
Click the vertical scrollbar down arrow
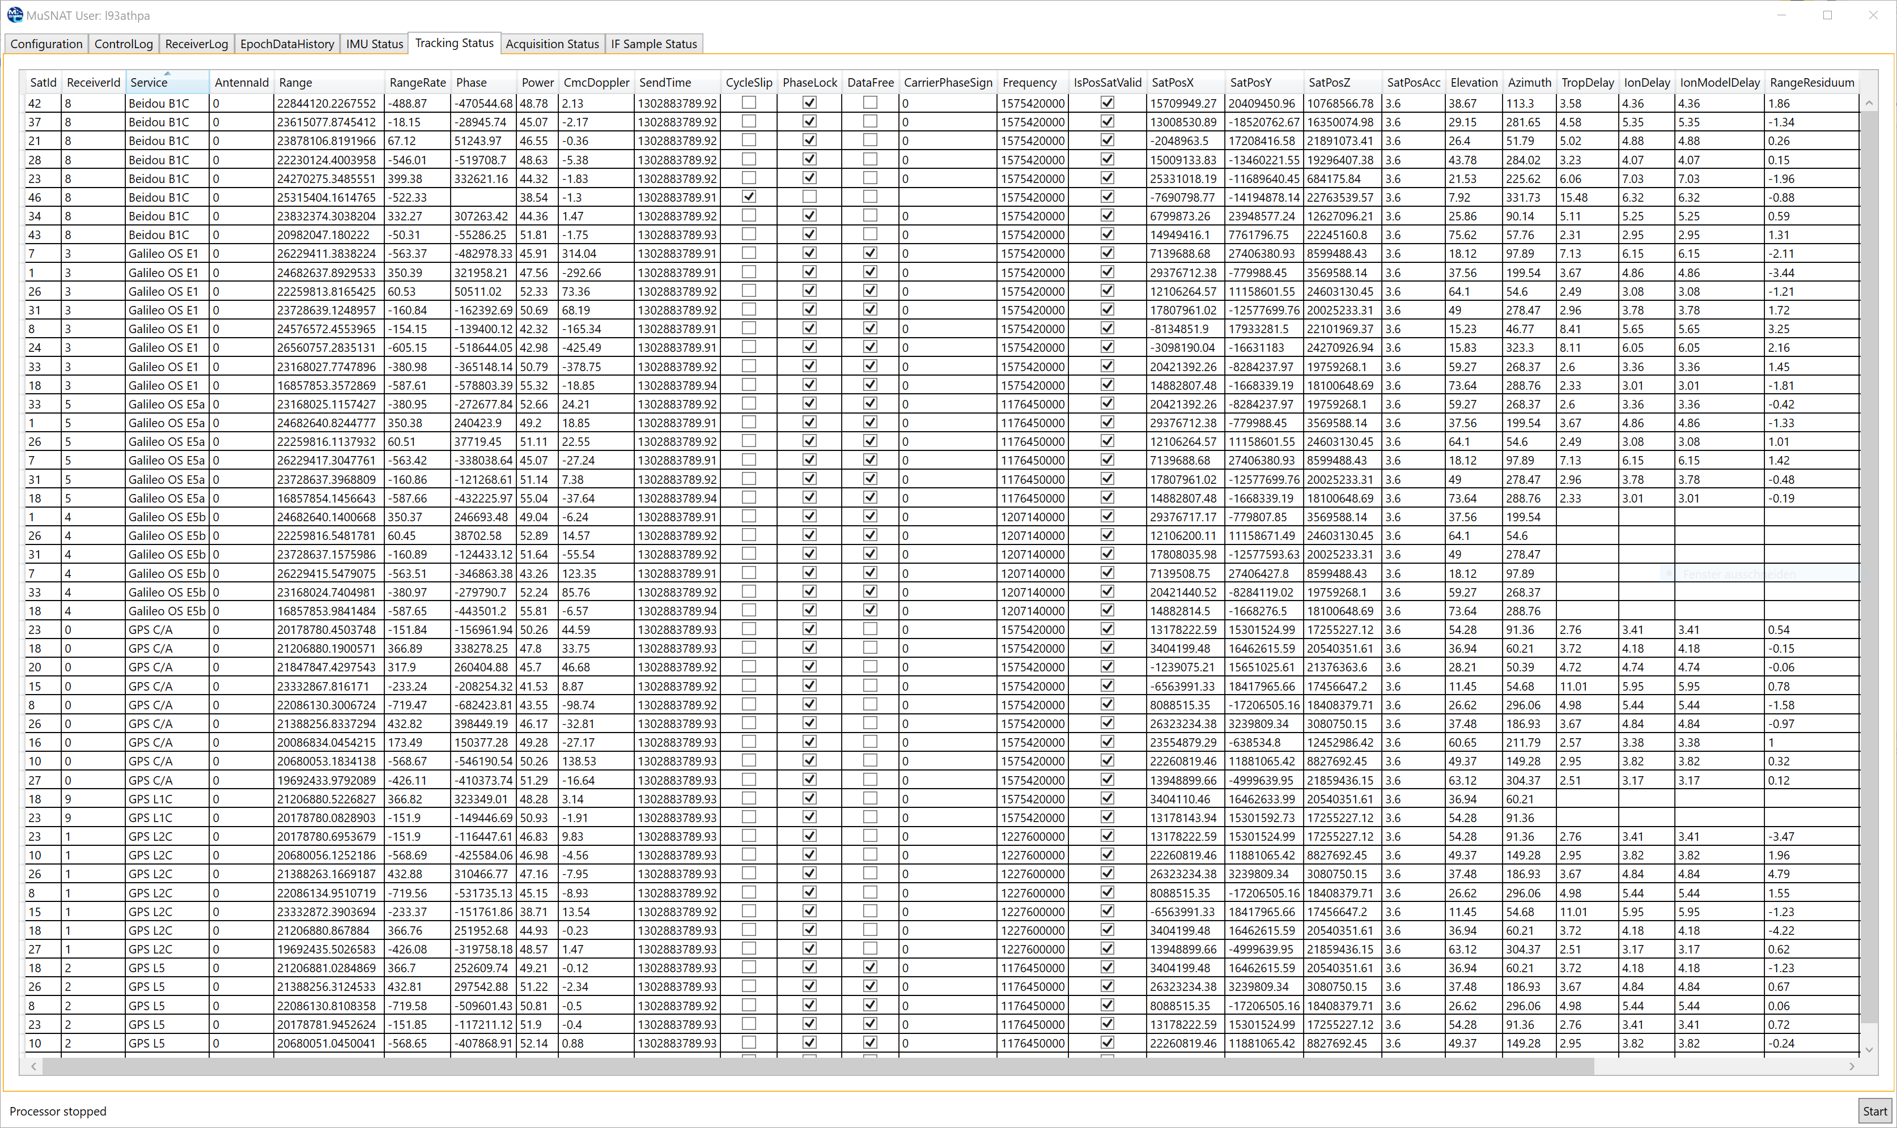point(1869,1050)
